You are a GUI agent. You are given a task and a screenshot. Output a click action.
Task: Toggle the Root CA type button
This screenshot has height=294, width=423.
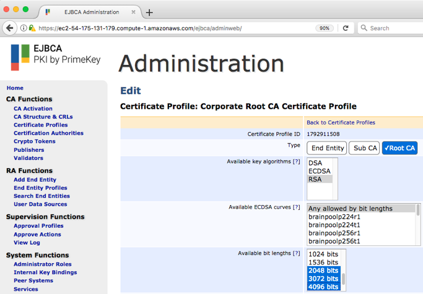click(x=400, y=148)
